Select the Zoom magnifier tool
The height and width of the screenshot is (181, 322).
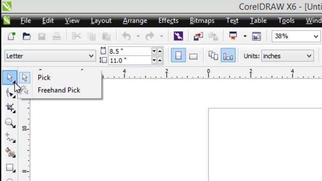[10, 123]
